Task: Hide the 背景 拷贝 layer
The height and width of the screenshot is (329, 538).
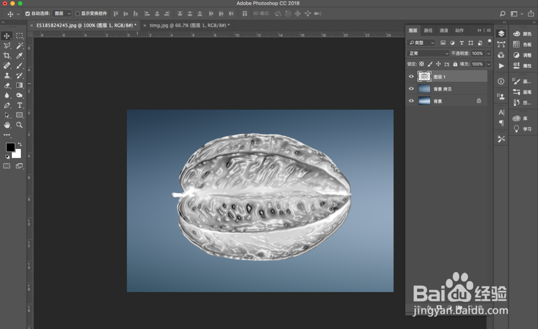Action: click(411, 89)
